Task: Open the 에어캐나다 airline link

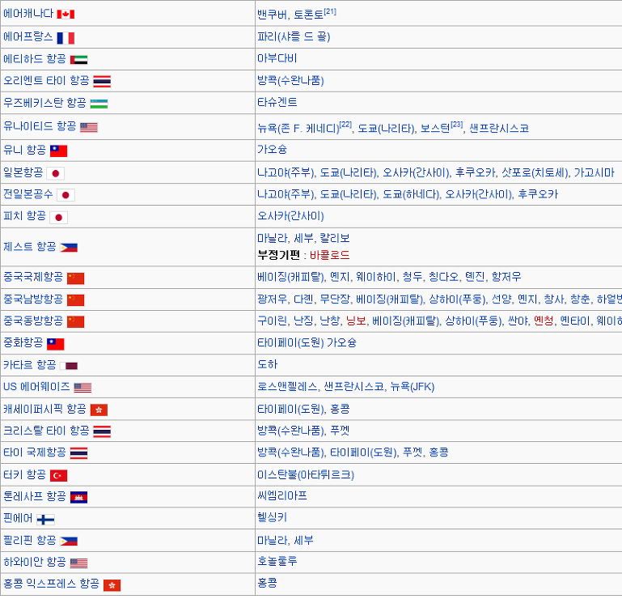Action: (x=28, y=14)
